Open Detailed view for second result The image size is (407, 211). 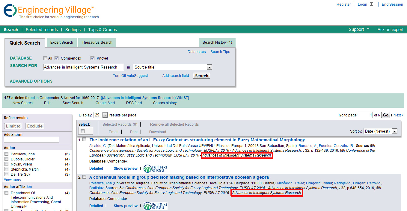coord(96,206)
